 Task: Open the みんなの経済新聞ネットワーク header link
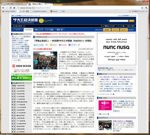pos(127,16)
